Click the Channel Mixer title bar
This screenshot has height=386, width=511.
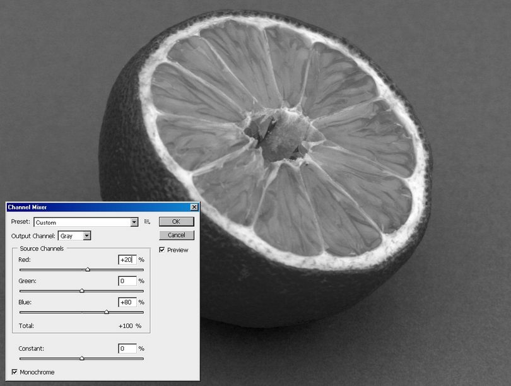[x=95, y=207]
